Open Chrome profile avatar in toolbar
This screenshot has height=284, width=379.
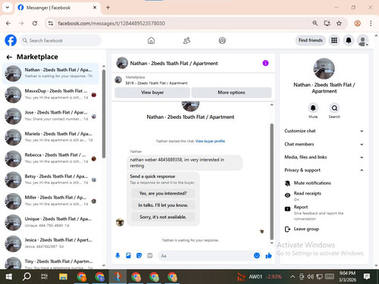pos(357,23)
